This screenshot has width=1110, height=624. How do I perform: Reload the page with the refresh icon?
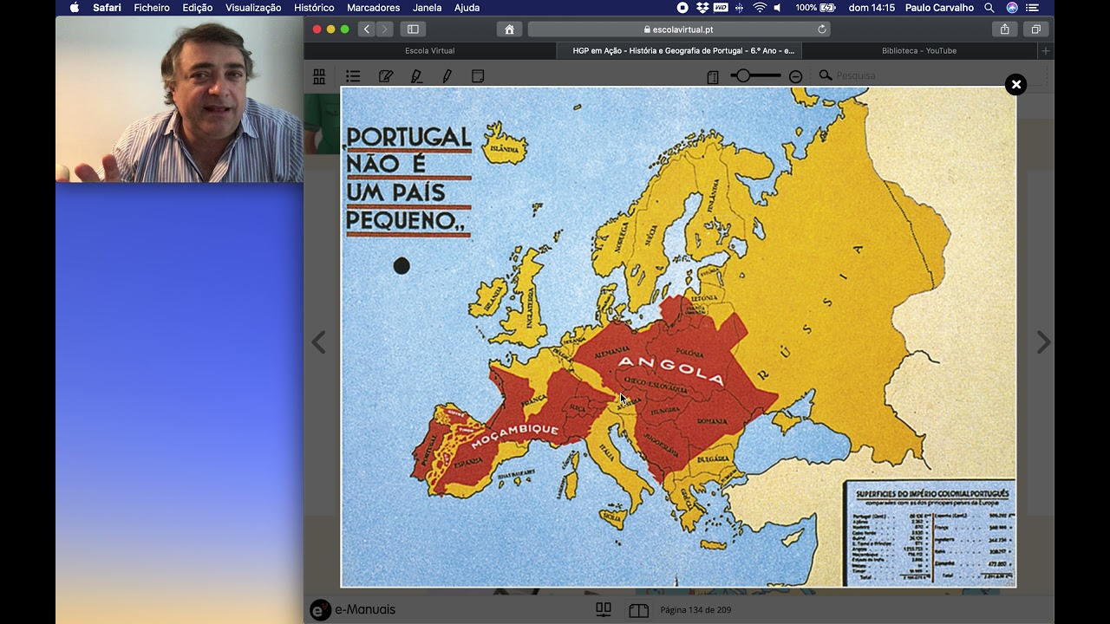[822, 29]
